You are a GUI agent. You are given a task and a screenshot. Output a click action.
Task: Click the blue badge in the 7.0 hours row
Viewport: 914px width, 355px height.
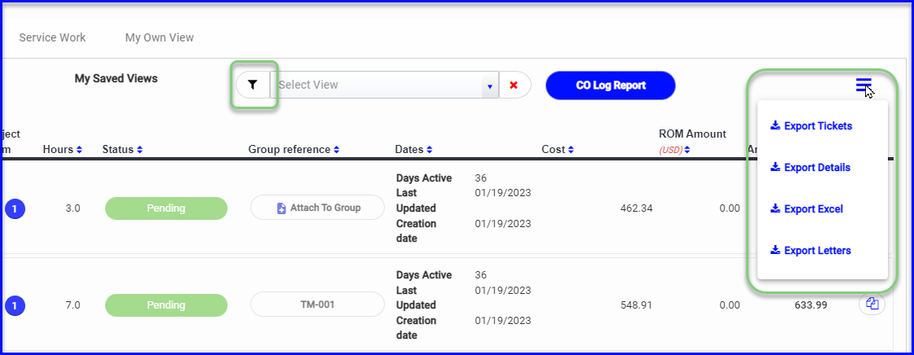click(x=15, y=305)
